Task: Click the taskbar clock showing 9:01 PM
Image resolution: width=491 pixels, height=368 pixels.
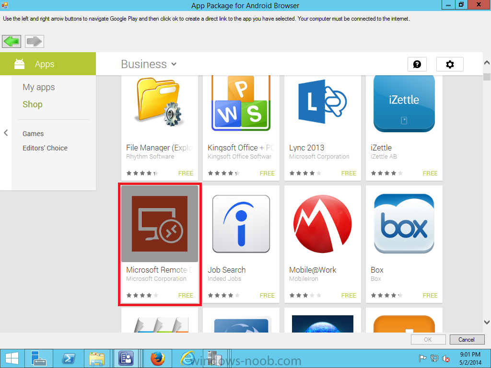Action: pyautogui.click(x=470, y=358)
